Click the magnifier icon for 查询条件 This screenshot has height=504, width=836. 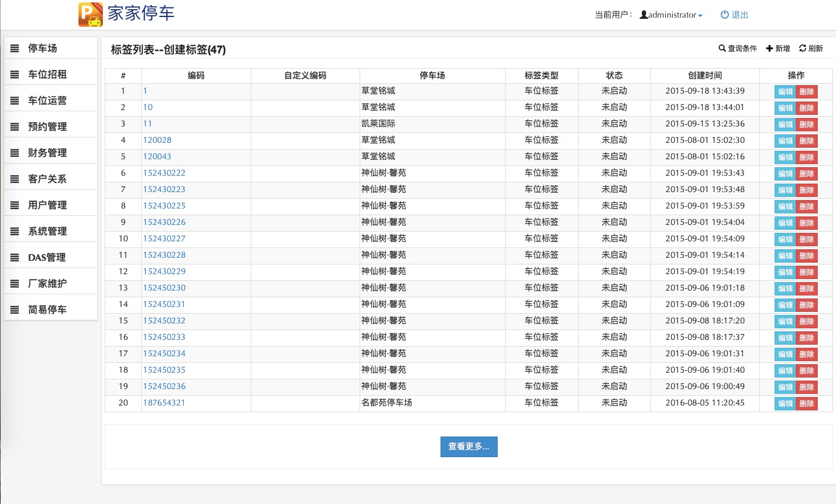722,49
